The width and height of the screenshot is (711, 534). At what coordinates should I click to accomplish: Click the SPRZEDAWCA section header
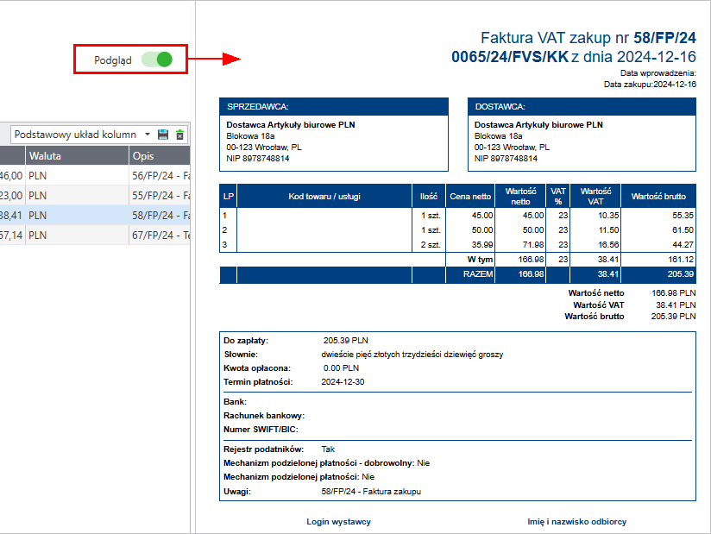point(333,107)
